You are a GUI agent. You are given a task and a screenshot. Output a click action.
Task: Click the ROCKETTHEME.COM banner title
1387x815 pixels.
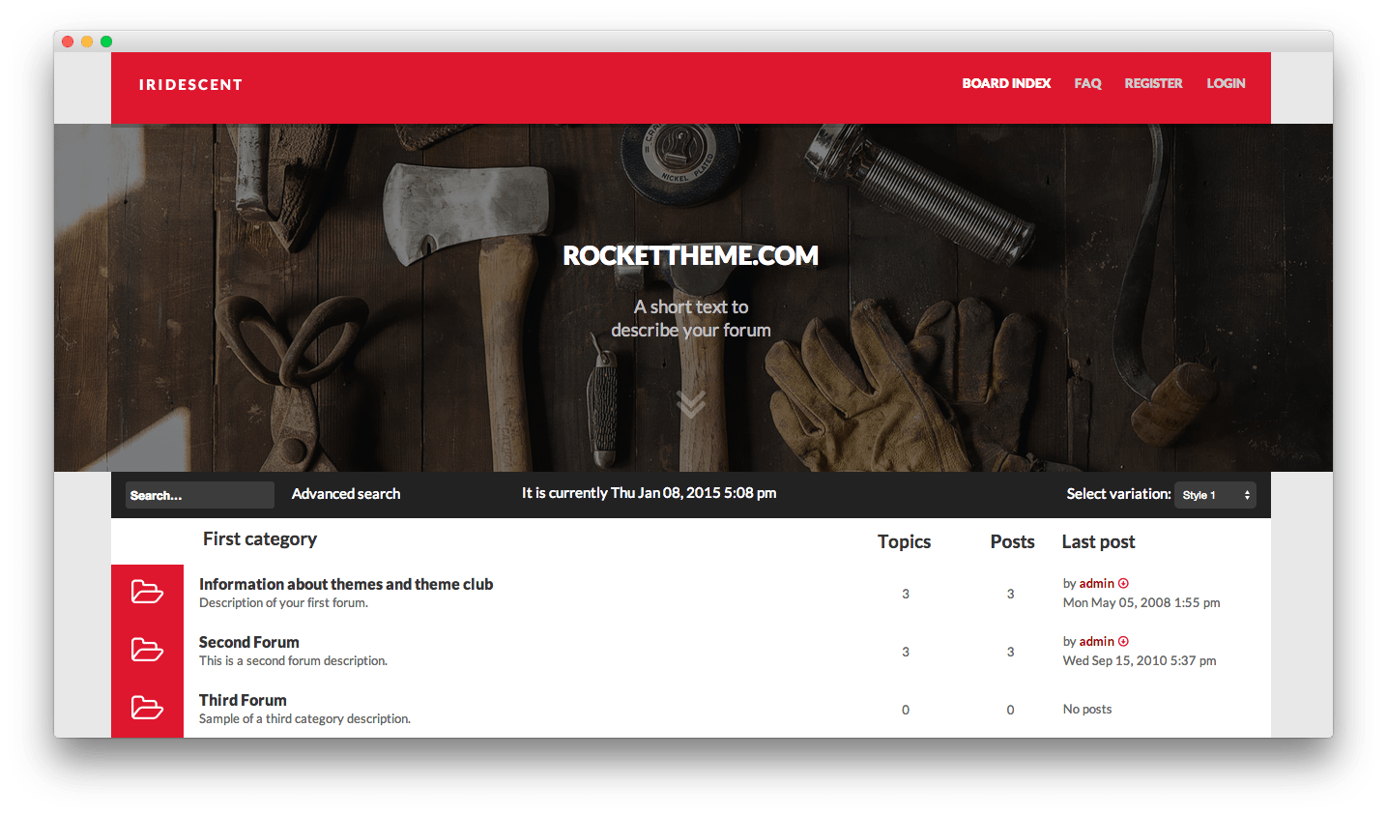coord(691,255)
